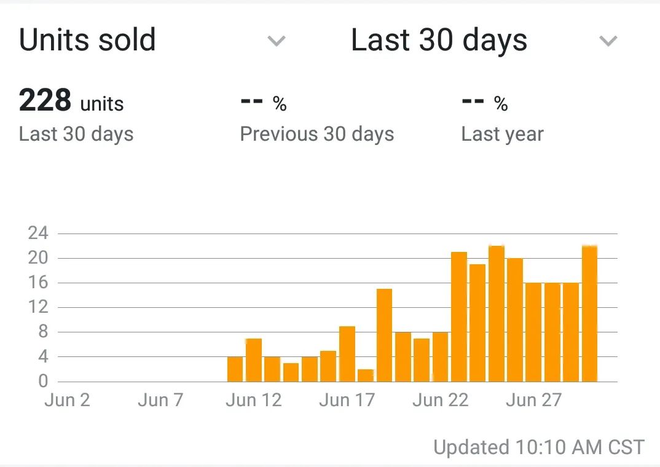Click the Jun 7 x-axis date label

coord(160,401)
